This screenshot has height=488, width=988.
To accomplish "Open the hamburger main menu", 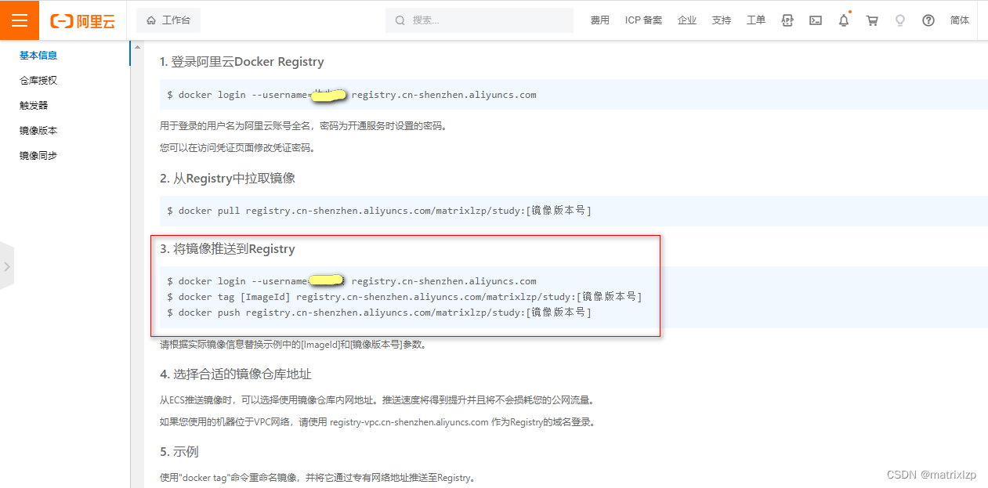I will tap(20, 20).
